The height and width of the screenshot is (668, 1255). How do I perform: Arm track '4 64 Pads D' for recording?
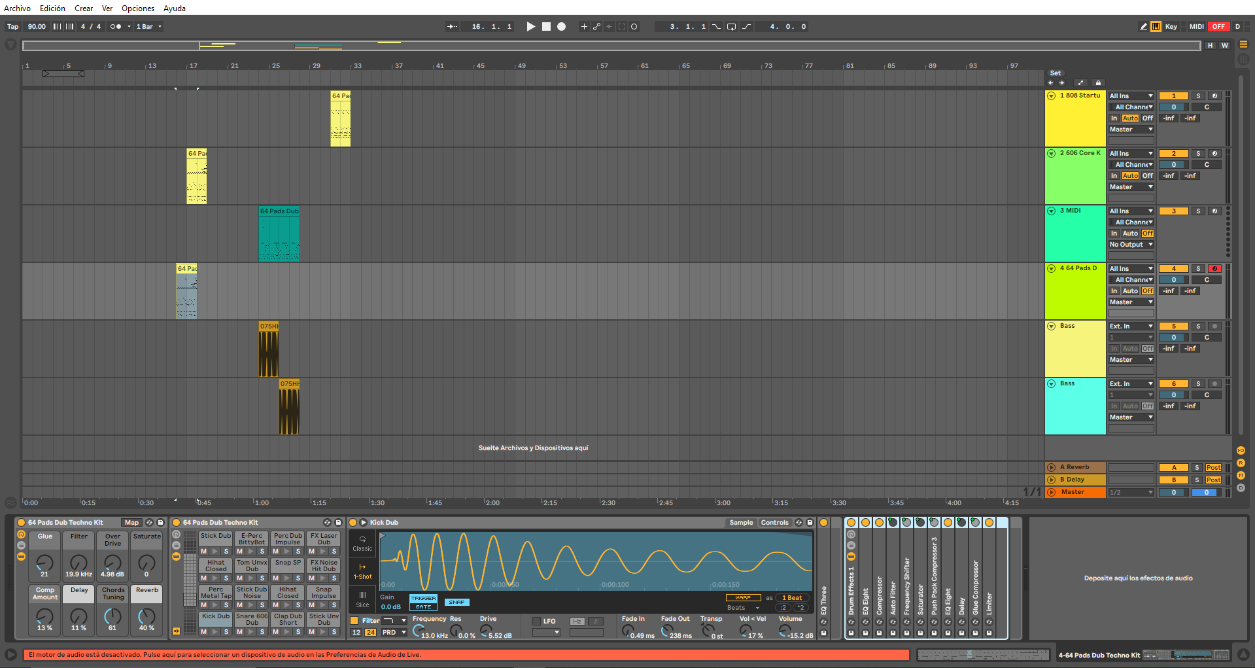(1215, 268)
